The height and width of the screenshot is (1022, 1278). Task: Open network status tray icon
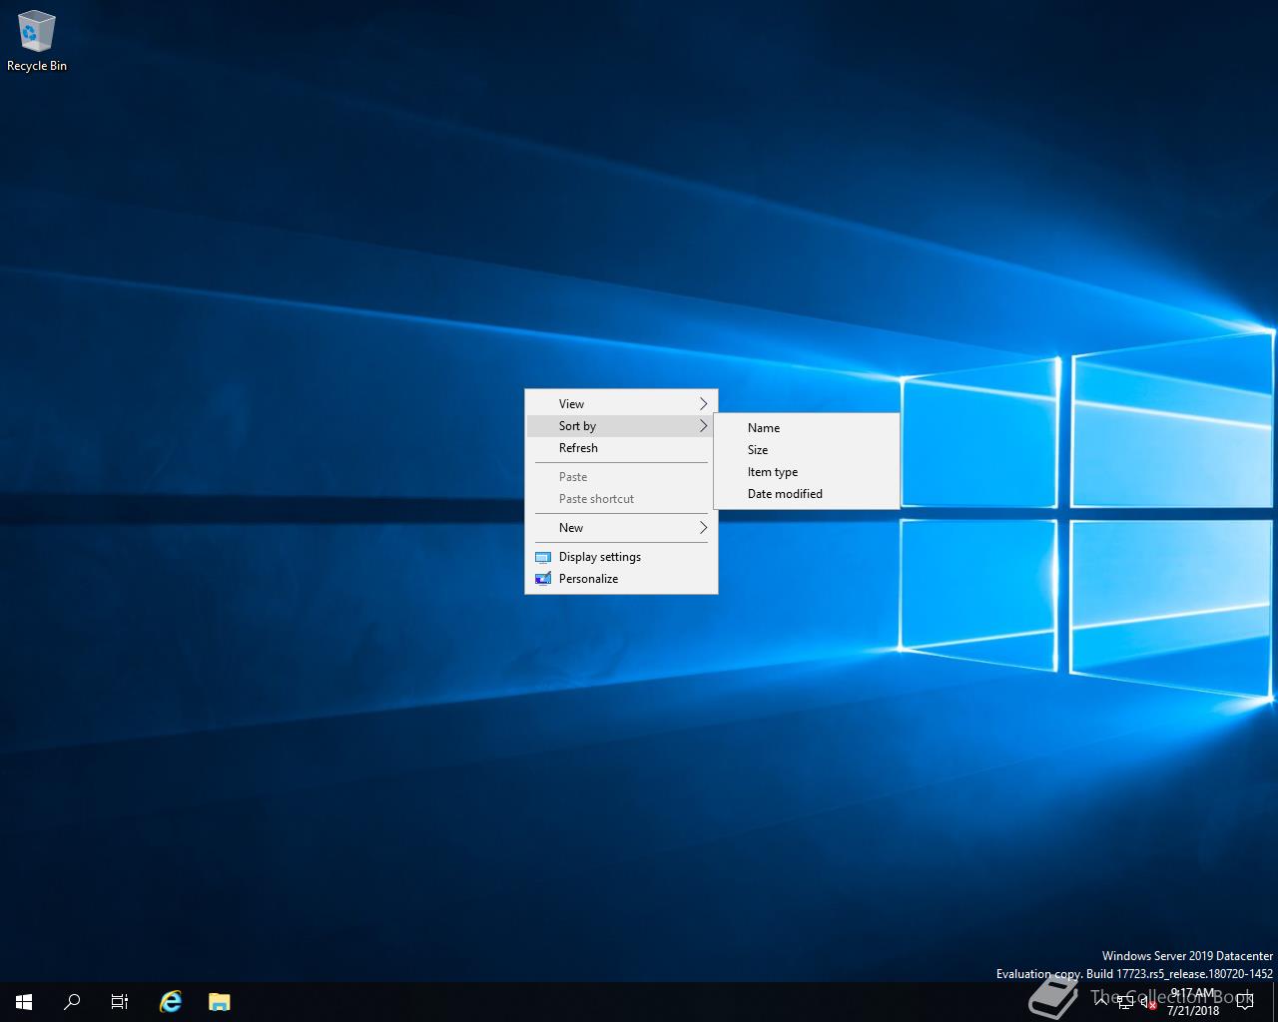(1124, 1002)
